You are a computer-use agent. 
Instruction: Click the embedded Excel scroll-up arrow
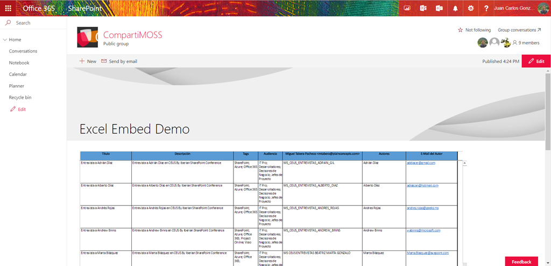pyautogui.click(x=464, y=163)
